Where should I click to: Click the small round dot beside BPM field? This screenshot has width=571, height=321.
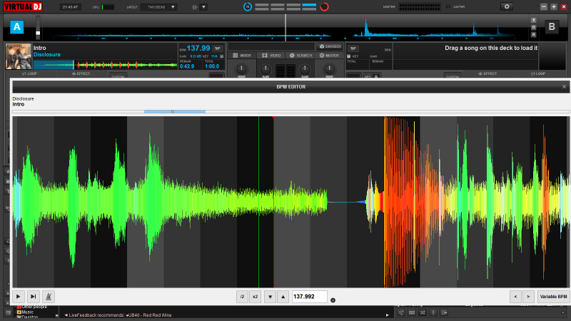(333, 300)
